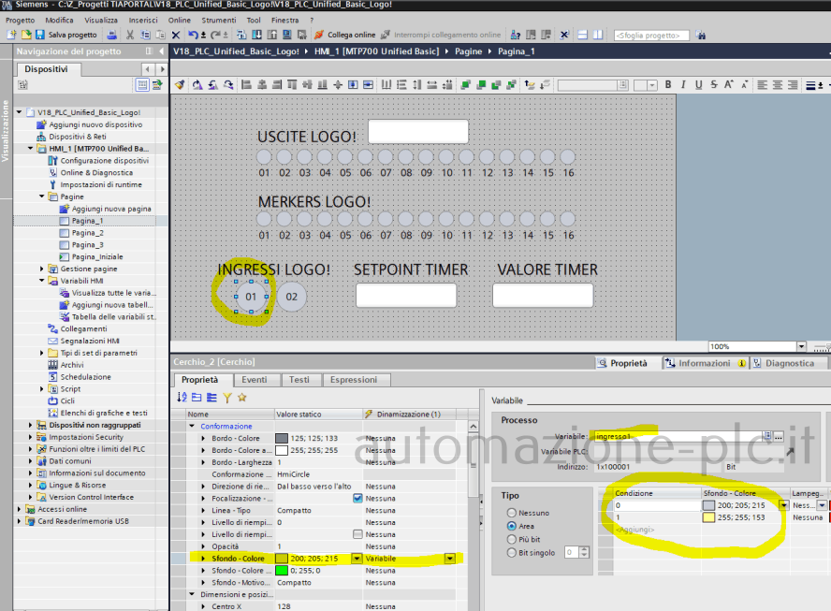Select the Area radio button

(512, 526)
